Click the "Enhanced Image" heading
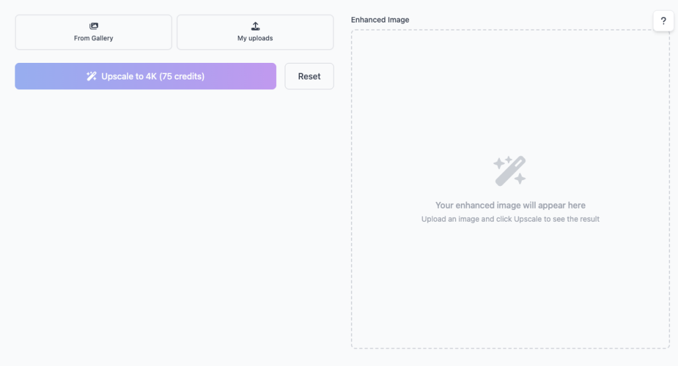Screen dimensions: 678x366 (380, 20)
